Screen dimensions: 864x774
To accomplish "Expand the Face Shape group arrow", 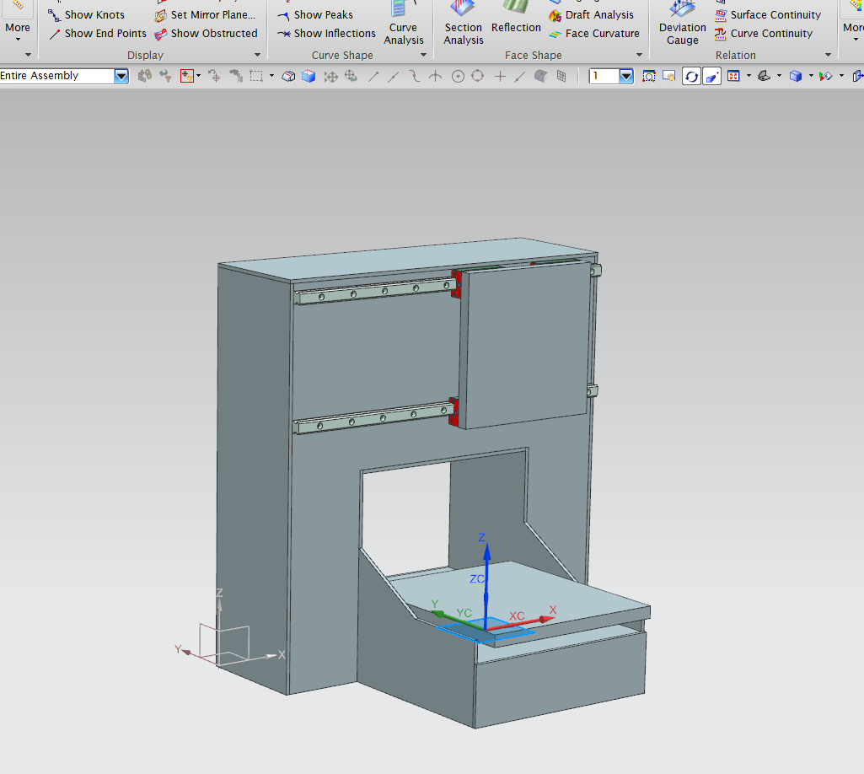I will click(x=640, y=56).
